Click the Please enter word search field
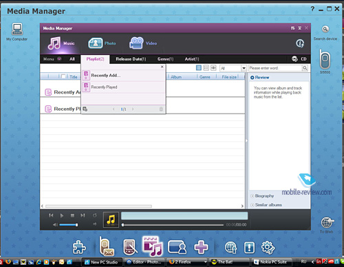 tap(275, 68)
